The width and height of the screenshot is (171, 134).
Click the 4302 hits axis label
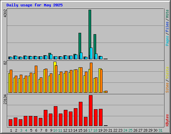(5, 13)
